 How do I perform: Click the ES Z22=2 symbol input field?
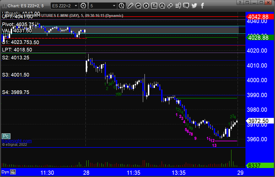pos(62,6)
